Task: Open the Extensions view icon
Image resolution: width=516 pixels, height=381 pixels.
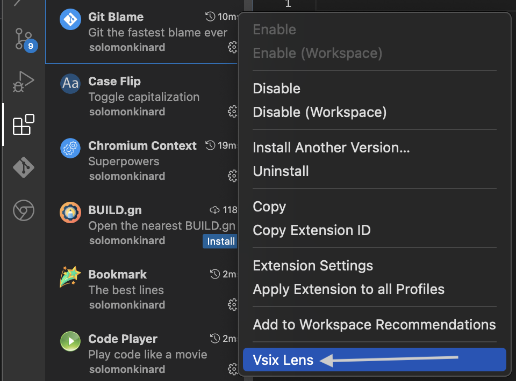Action: tap(23, 125)
